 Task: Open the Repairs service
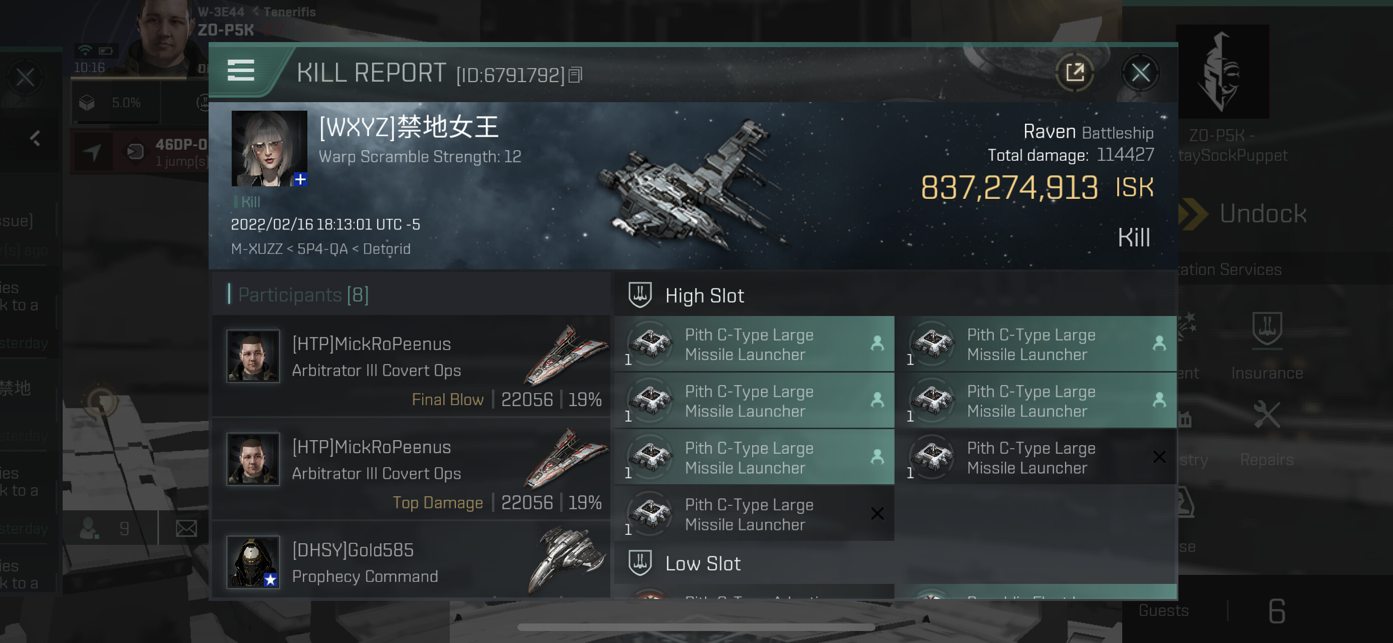coord(1267,434)
